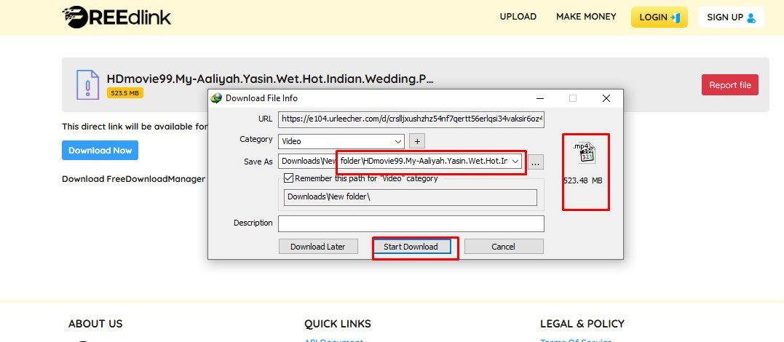This screenshot has width=784, height=342.
Task: Expand the Category dropdown showing Video
Action: pyautogui.click(x=397, y=141)
